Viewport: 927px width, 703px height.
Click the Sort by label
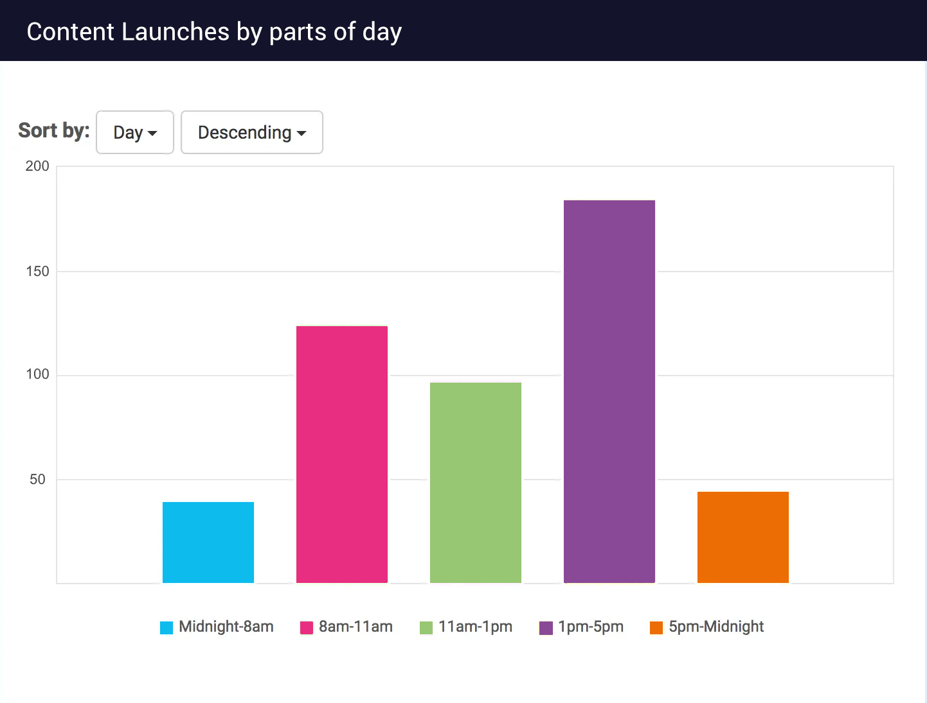coord(53,130)
